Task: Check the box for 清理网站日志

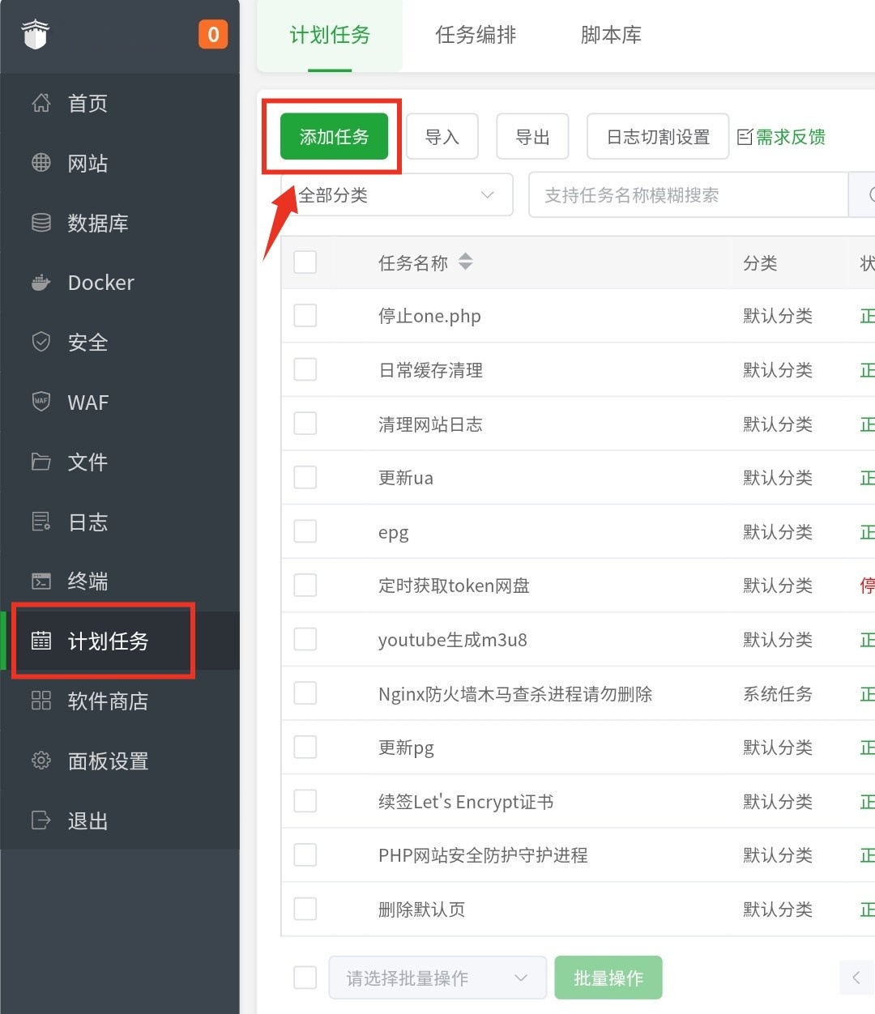Action: point(305,423)
